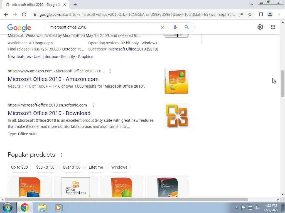Open the Google apps grid
The height and width of the screenshot is (213, 285).
tap(273, 27)
